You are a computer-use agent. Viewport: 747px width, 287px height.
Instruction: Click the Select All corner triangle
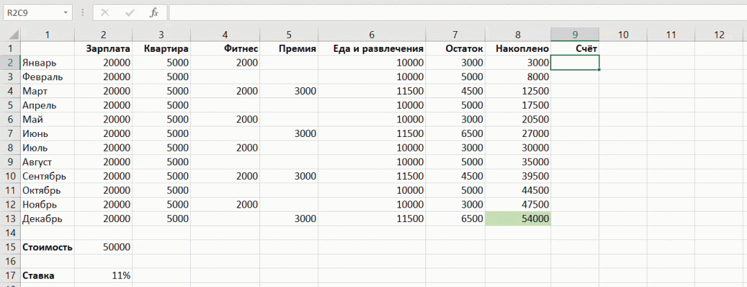(x=13, y=35)
